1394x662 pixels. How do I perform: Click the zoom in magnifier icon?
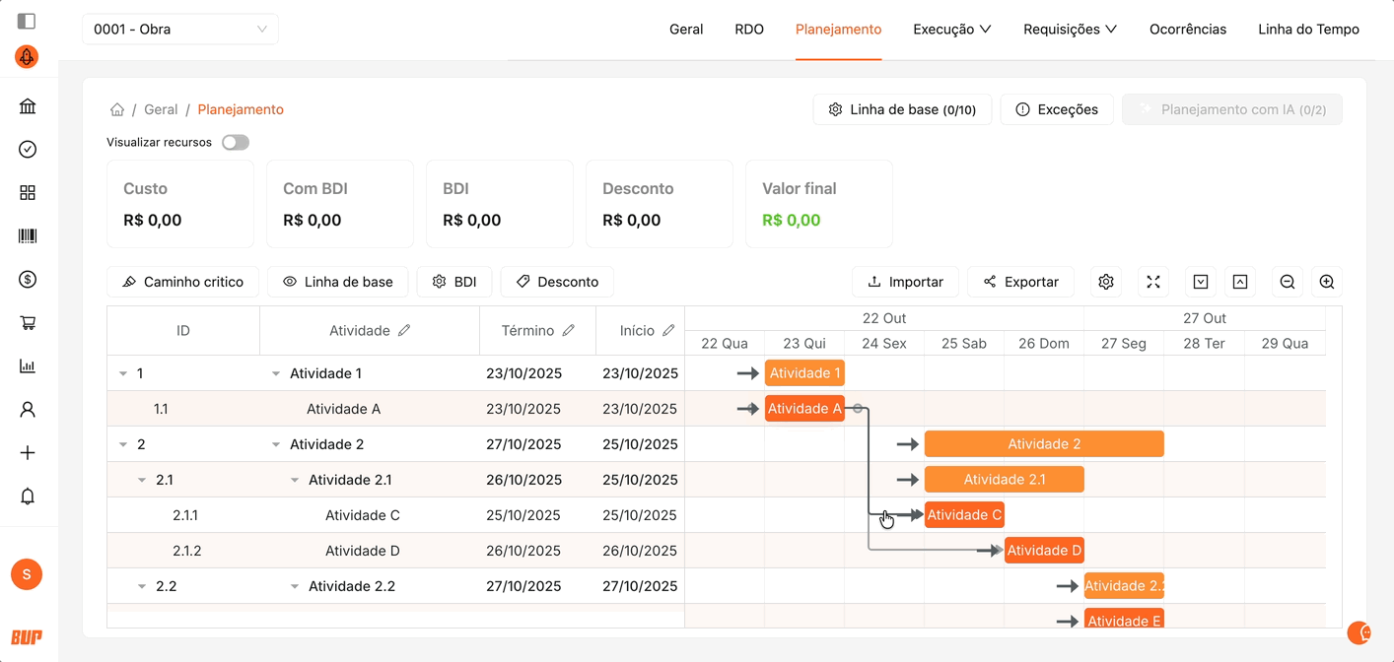(1327, 282)
